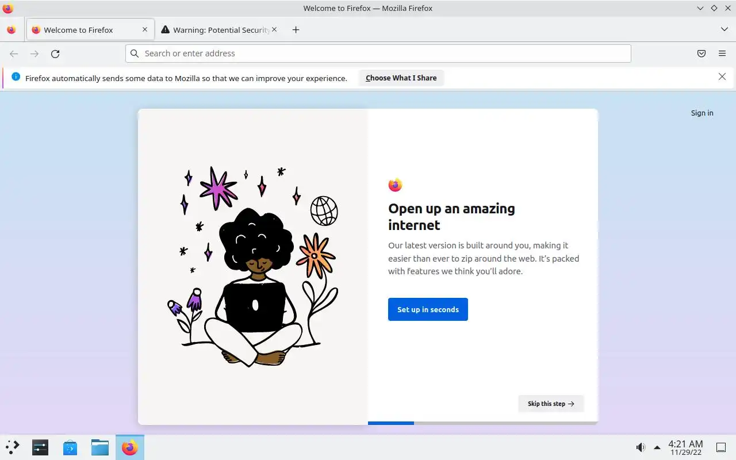The image size is (736, 460).
Task: Click the Firefox View pinned icon
Action: pyautogui.click(x=11, y=30)
